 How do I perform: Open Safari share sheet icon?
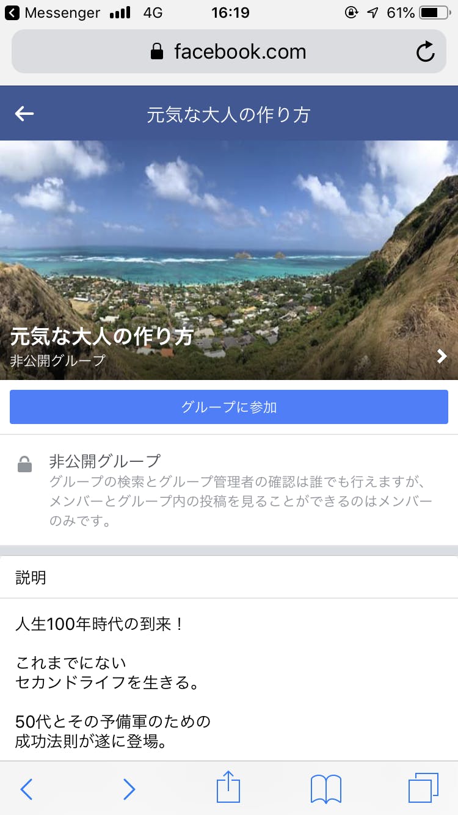click(x=228, y=788)
